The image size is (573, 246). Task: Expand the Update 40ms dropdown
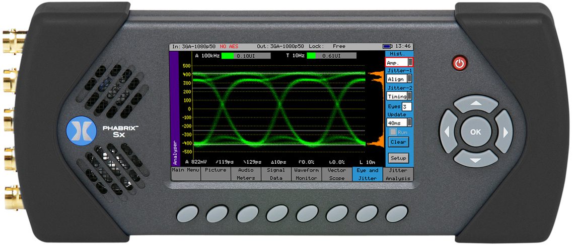(399, 122)
